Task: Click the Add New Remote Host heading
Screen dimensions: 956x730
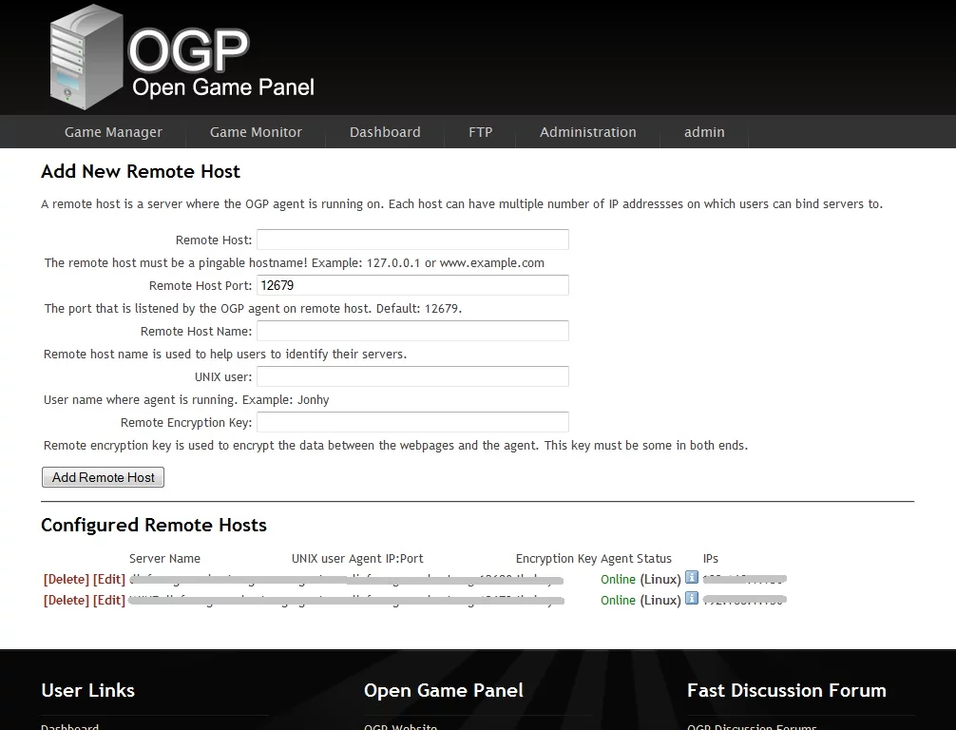Action: click(141, 171)
